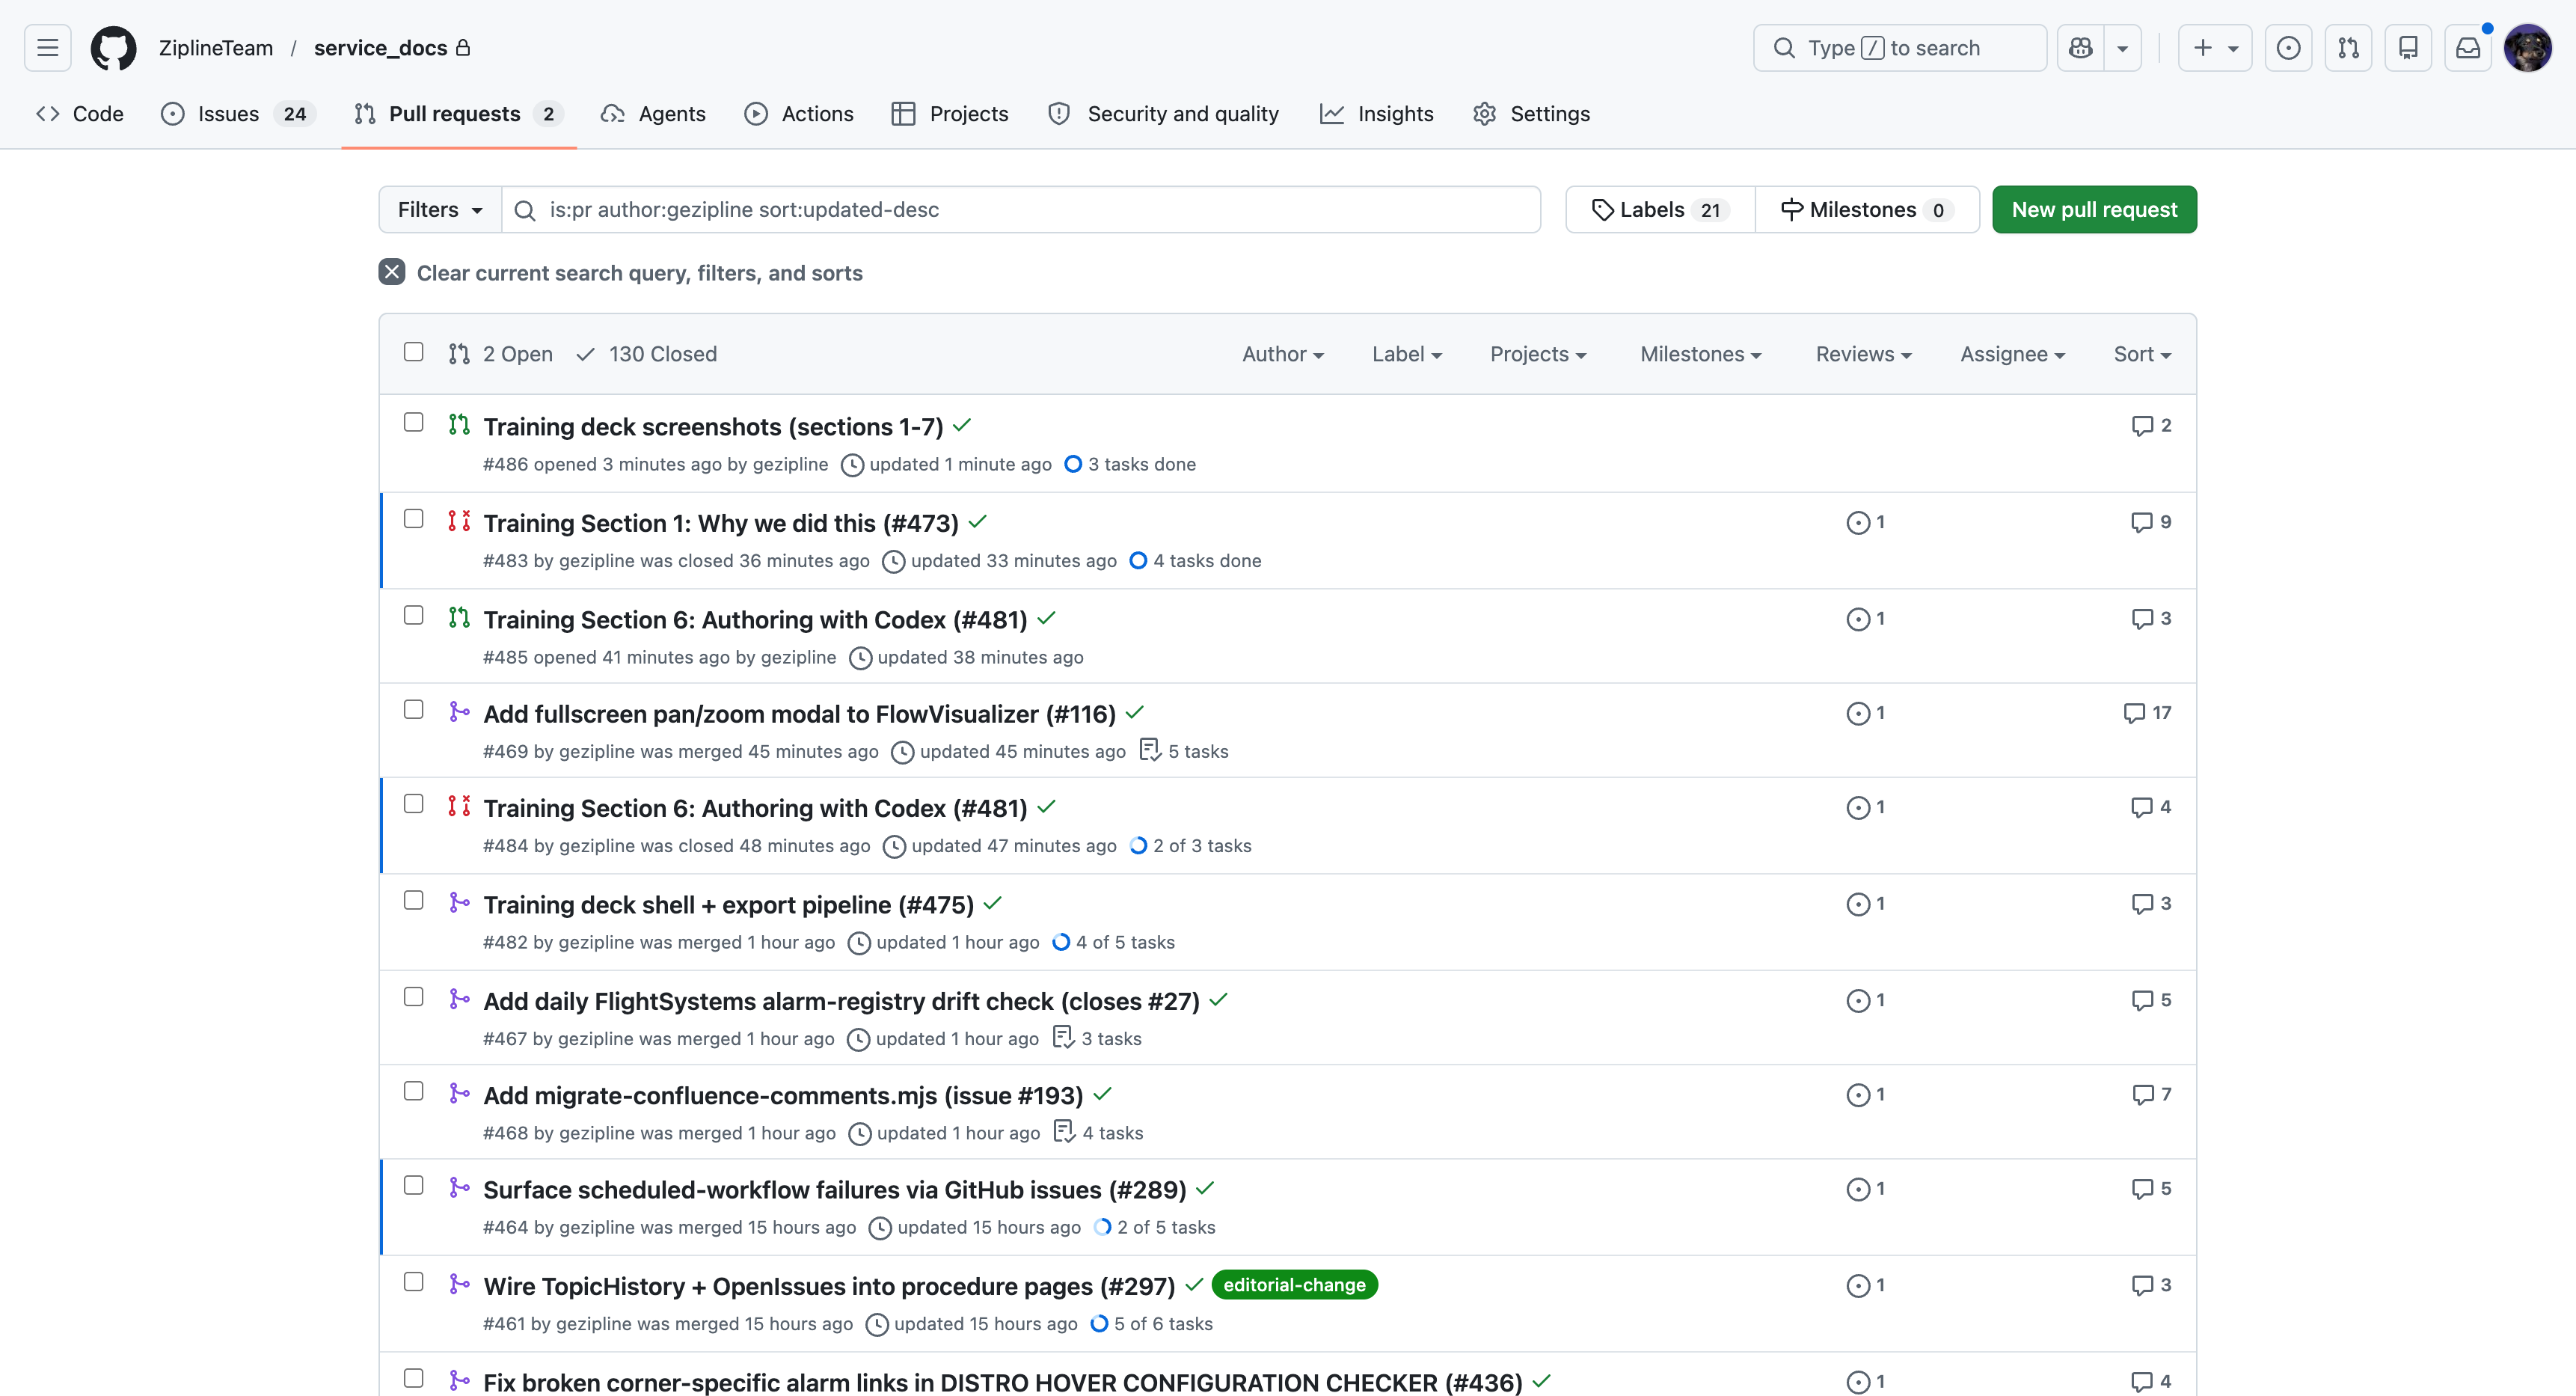The image size is (2576, 1396).
Task: Select the Training deck screenshots PR checkbox
Action: click(413, 422)
